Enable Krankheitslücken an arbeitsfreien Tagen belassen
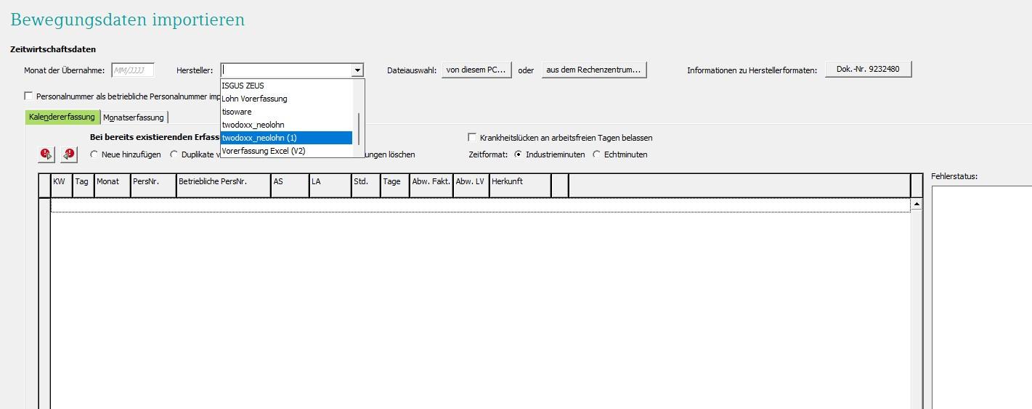Screen dimensions: 1032x409 click(x=472, y=137)
